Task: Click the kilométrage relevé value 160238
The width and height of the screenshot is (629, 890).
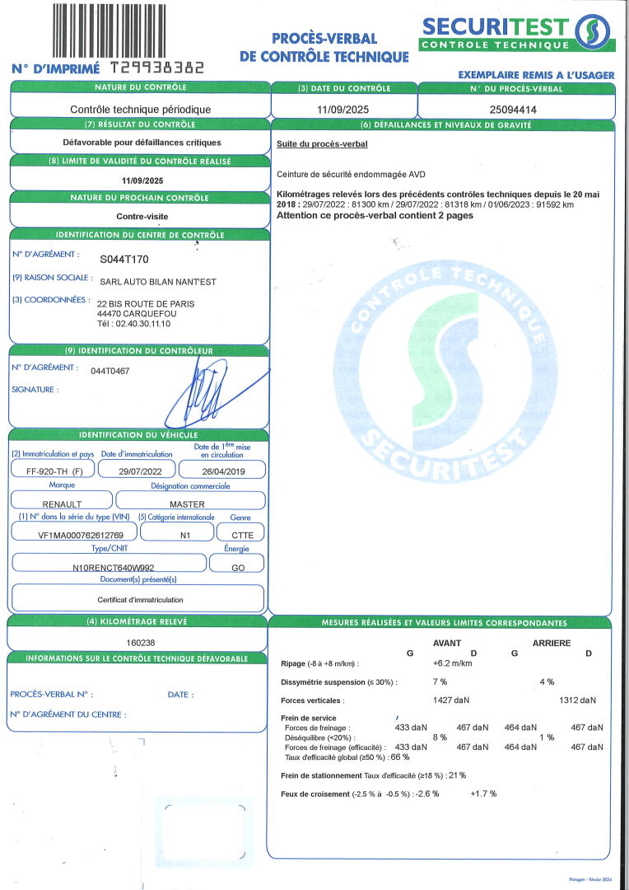Action: (137, 639)
